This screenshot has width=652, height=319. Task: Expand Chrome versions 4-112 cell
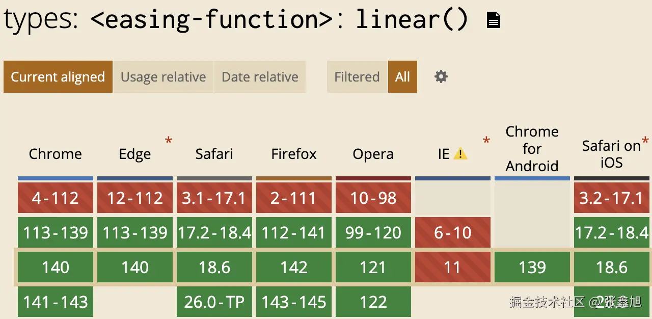(x=56, y=198)
